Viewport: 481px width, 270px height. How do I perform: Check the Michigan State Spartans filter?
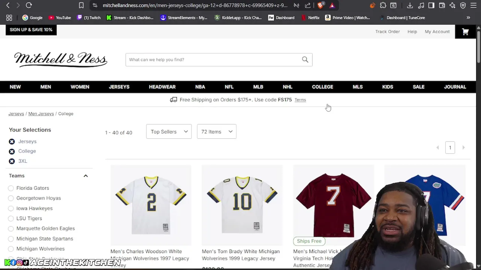click(11, 238)
